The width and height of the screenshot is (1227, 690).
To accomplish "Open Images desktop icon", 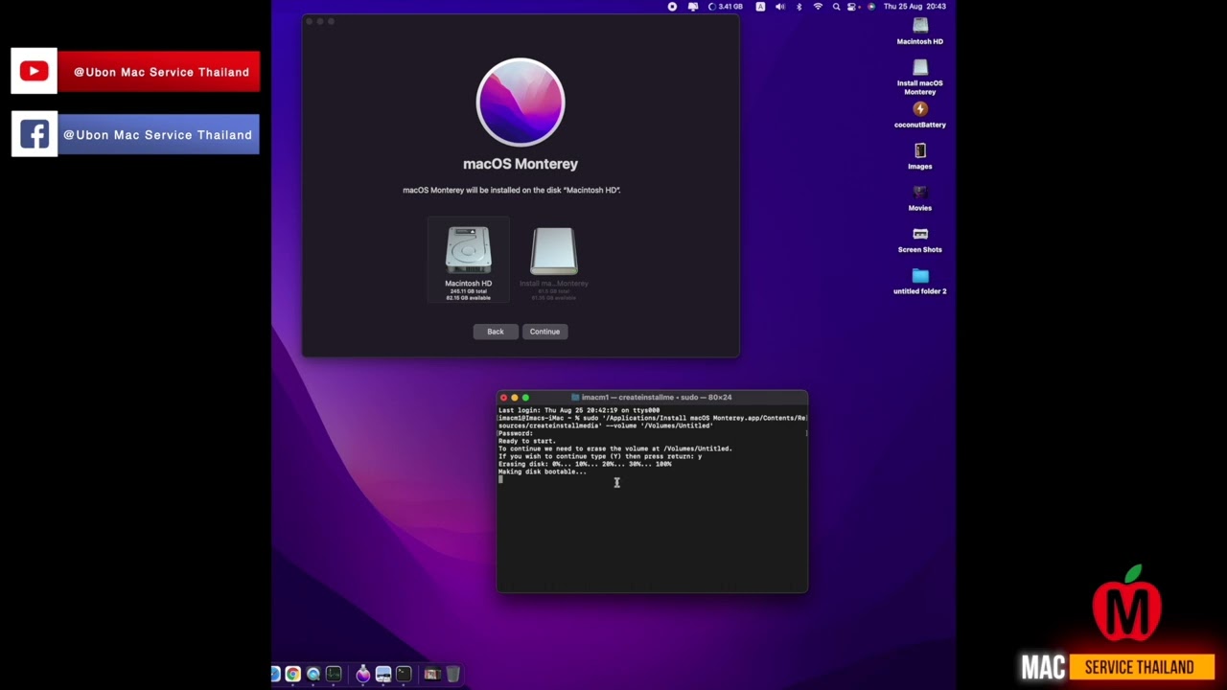I will (x=920, y=156).
